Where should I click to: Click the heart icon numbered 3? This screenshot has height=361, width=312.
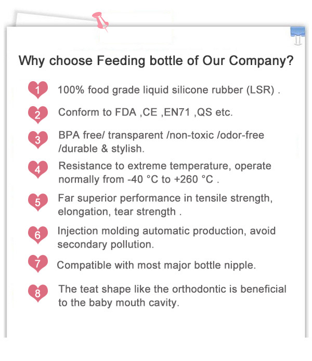click(x=38, y=140)
